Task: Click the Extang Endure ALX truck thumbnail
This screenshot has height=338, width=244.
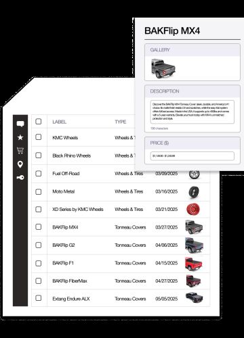Action: (194, 297)
